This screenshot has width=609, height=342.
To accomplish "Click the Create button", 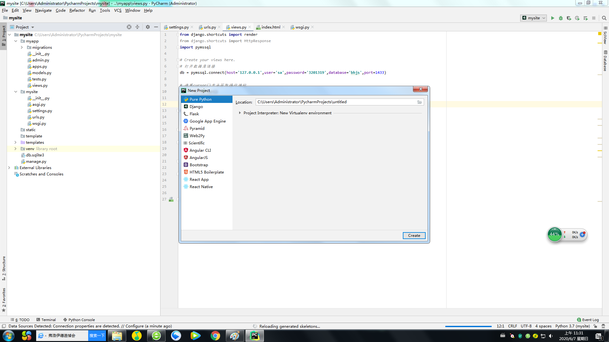I will click(x=414, y=236).
